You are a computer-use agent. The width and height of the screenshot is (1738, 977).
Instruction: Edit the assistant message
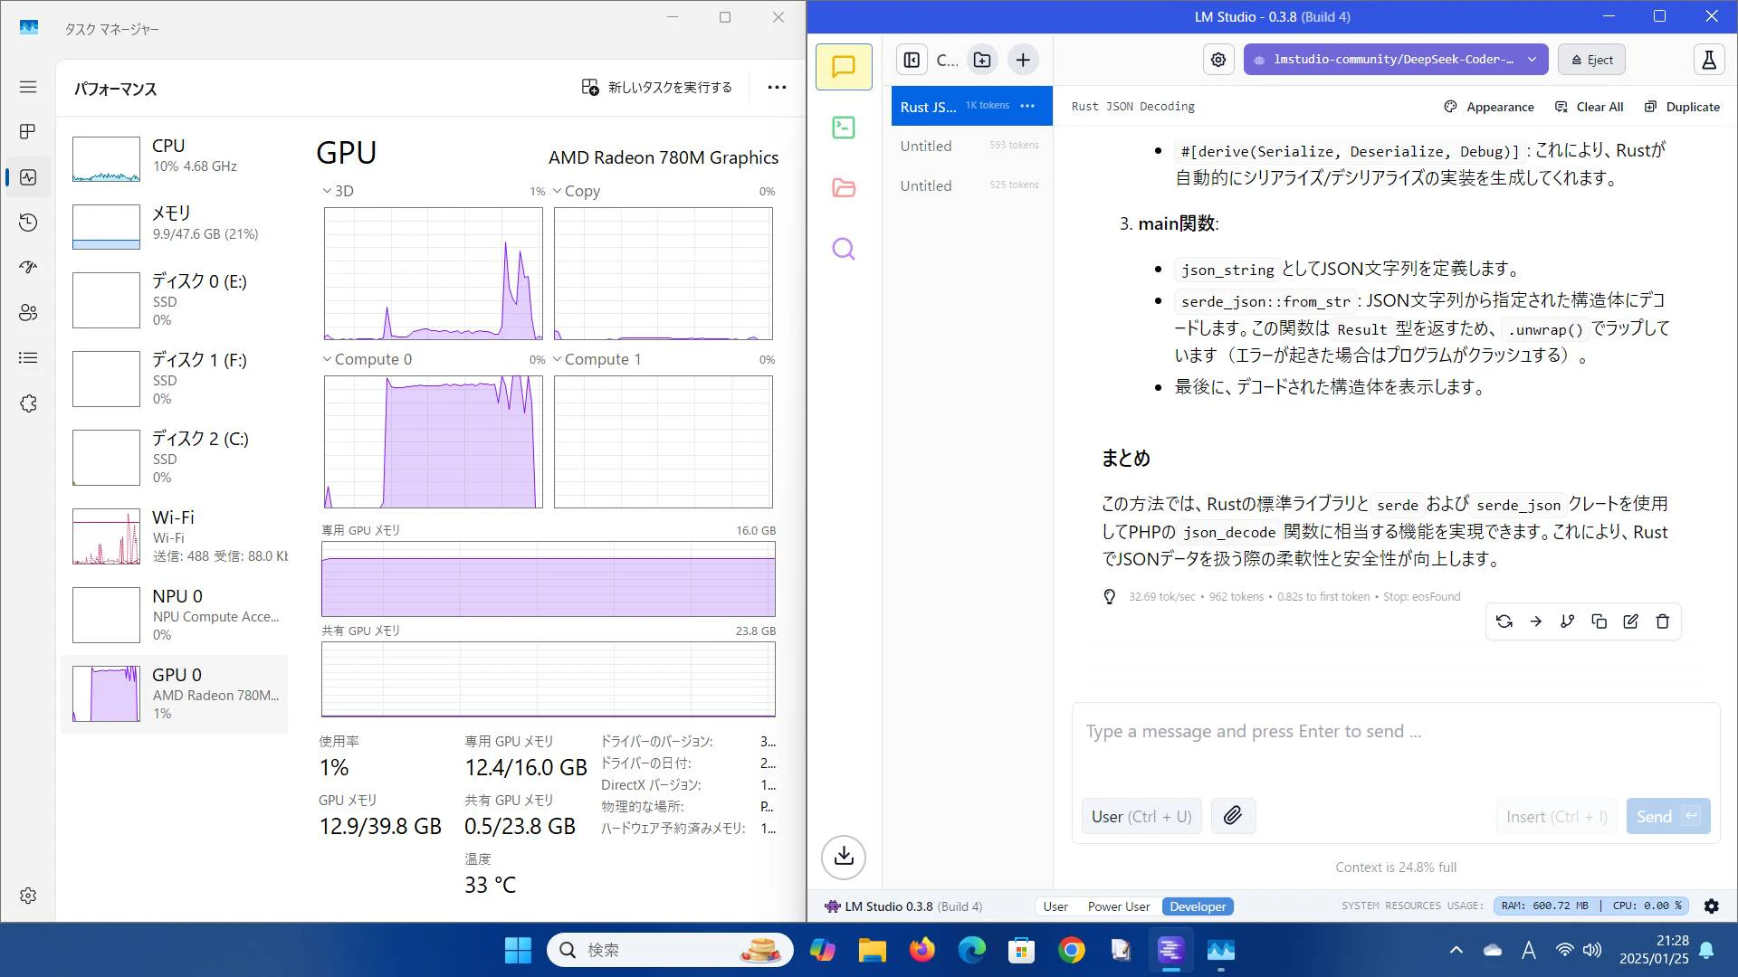click(1631, 621)
